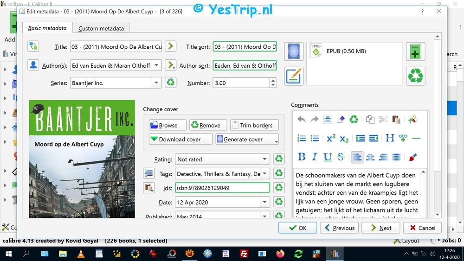Click the swap title and author icon

(33, 46)
